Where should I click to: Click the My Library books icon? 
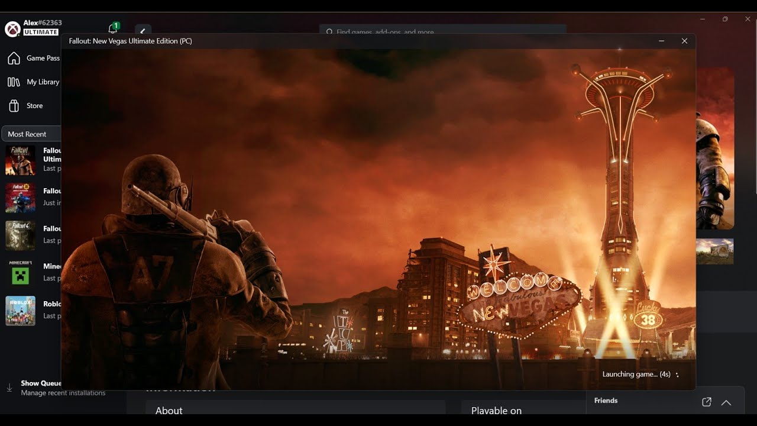coord(14,82)
